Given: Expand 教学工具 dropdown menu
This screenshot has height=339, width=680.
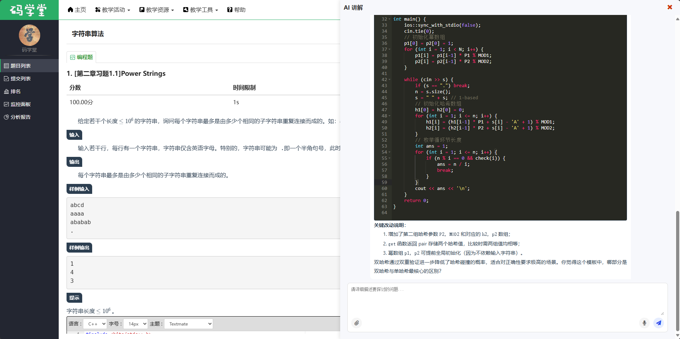Looking at the screenshot, I should pyautogui.click(x=201, y=10).
